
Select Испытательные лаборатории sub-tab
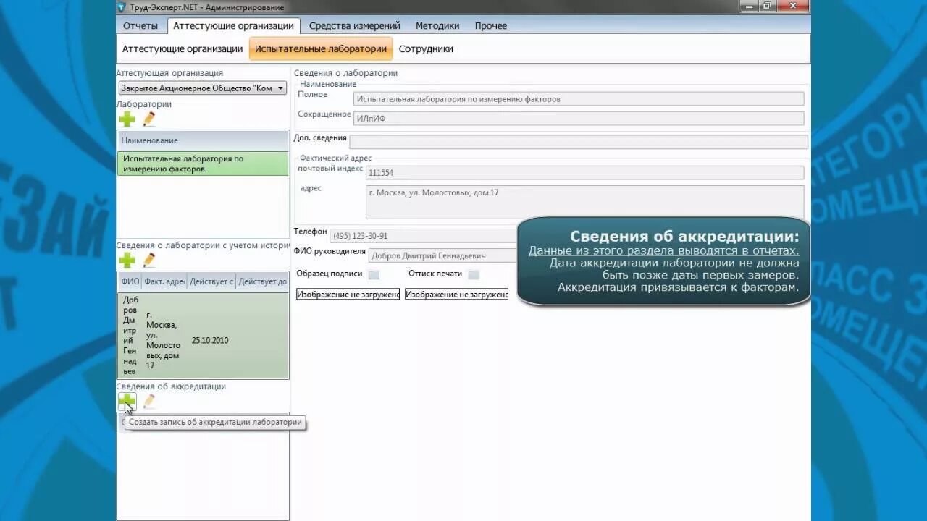(321, 49)
